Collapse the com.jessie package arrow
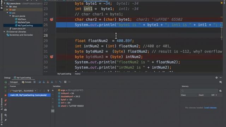Image resolution: width=226 pixels, height=127 pixels. click(10, 16)
